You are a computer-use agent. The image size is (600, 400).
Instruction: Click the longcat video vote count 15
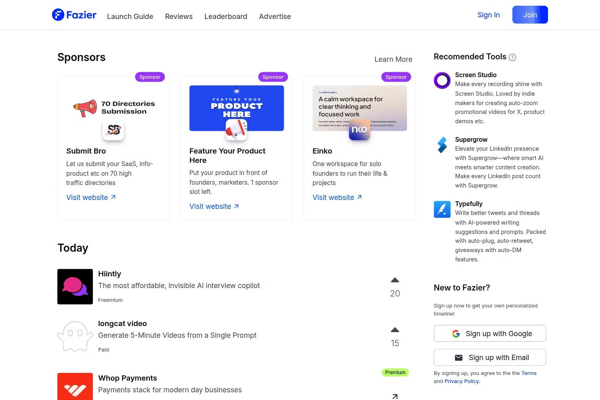point(395,343)
